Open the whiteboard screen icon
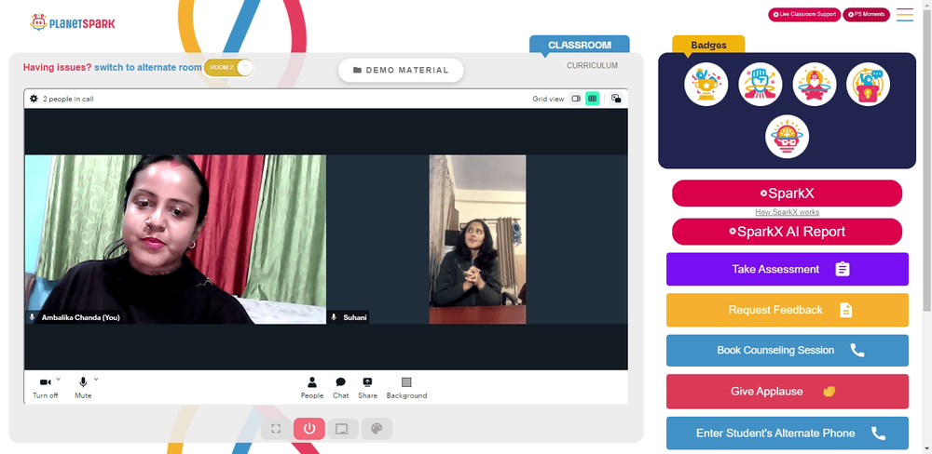The image size is (932, 454). pyautogui.click(x=342, y=429)
